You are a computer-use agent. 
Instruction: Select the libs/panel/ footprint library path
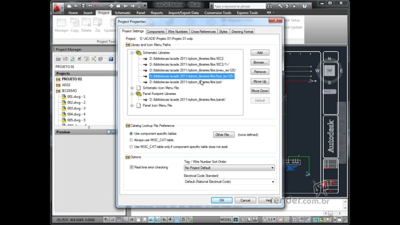187,100
